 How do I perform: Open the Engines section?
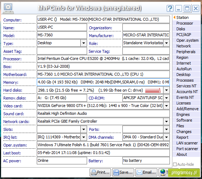pyautogui.click(x=186, y=114)
